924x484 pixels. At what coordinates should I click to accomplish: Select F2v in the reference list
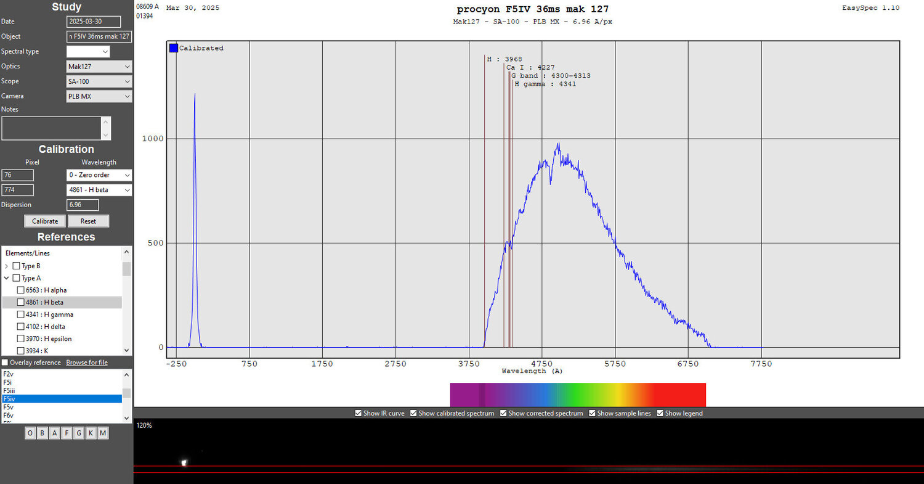62,374
